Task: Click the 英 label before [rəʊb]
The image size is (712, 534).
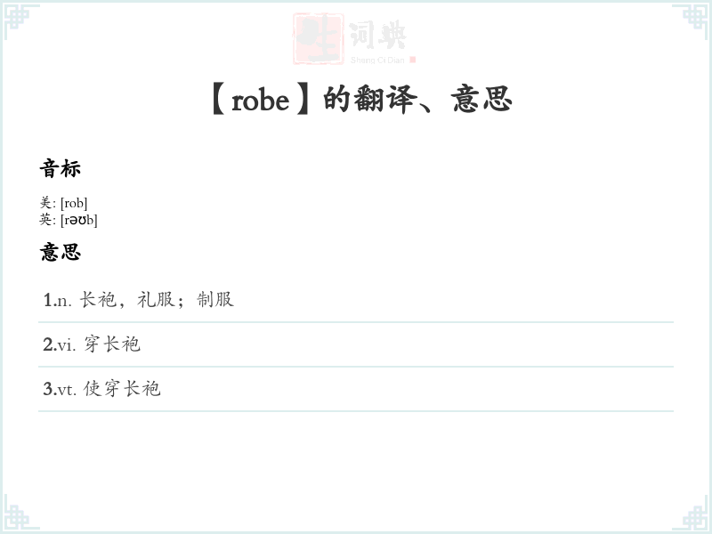Action: 45,220
